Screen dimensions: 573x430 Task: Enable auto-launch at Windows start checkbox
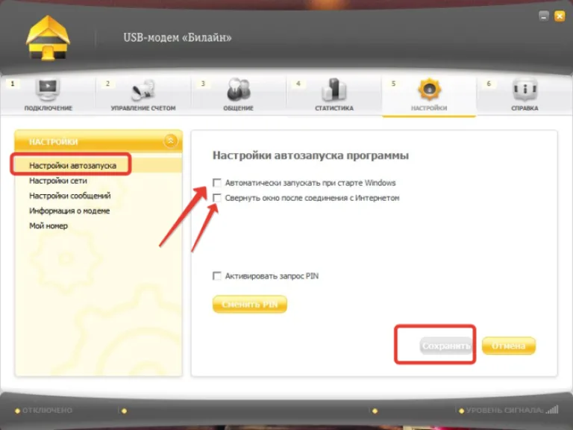(216, 182)
